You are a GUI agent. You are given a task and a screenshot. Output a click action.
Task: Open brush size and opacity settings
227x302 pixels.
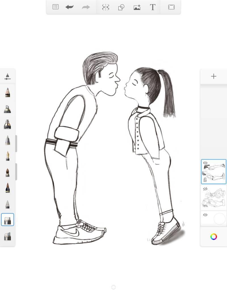pyautogui.click(x=8, y=76)
